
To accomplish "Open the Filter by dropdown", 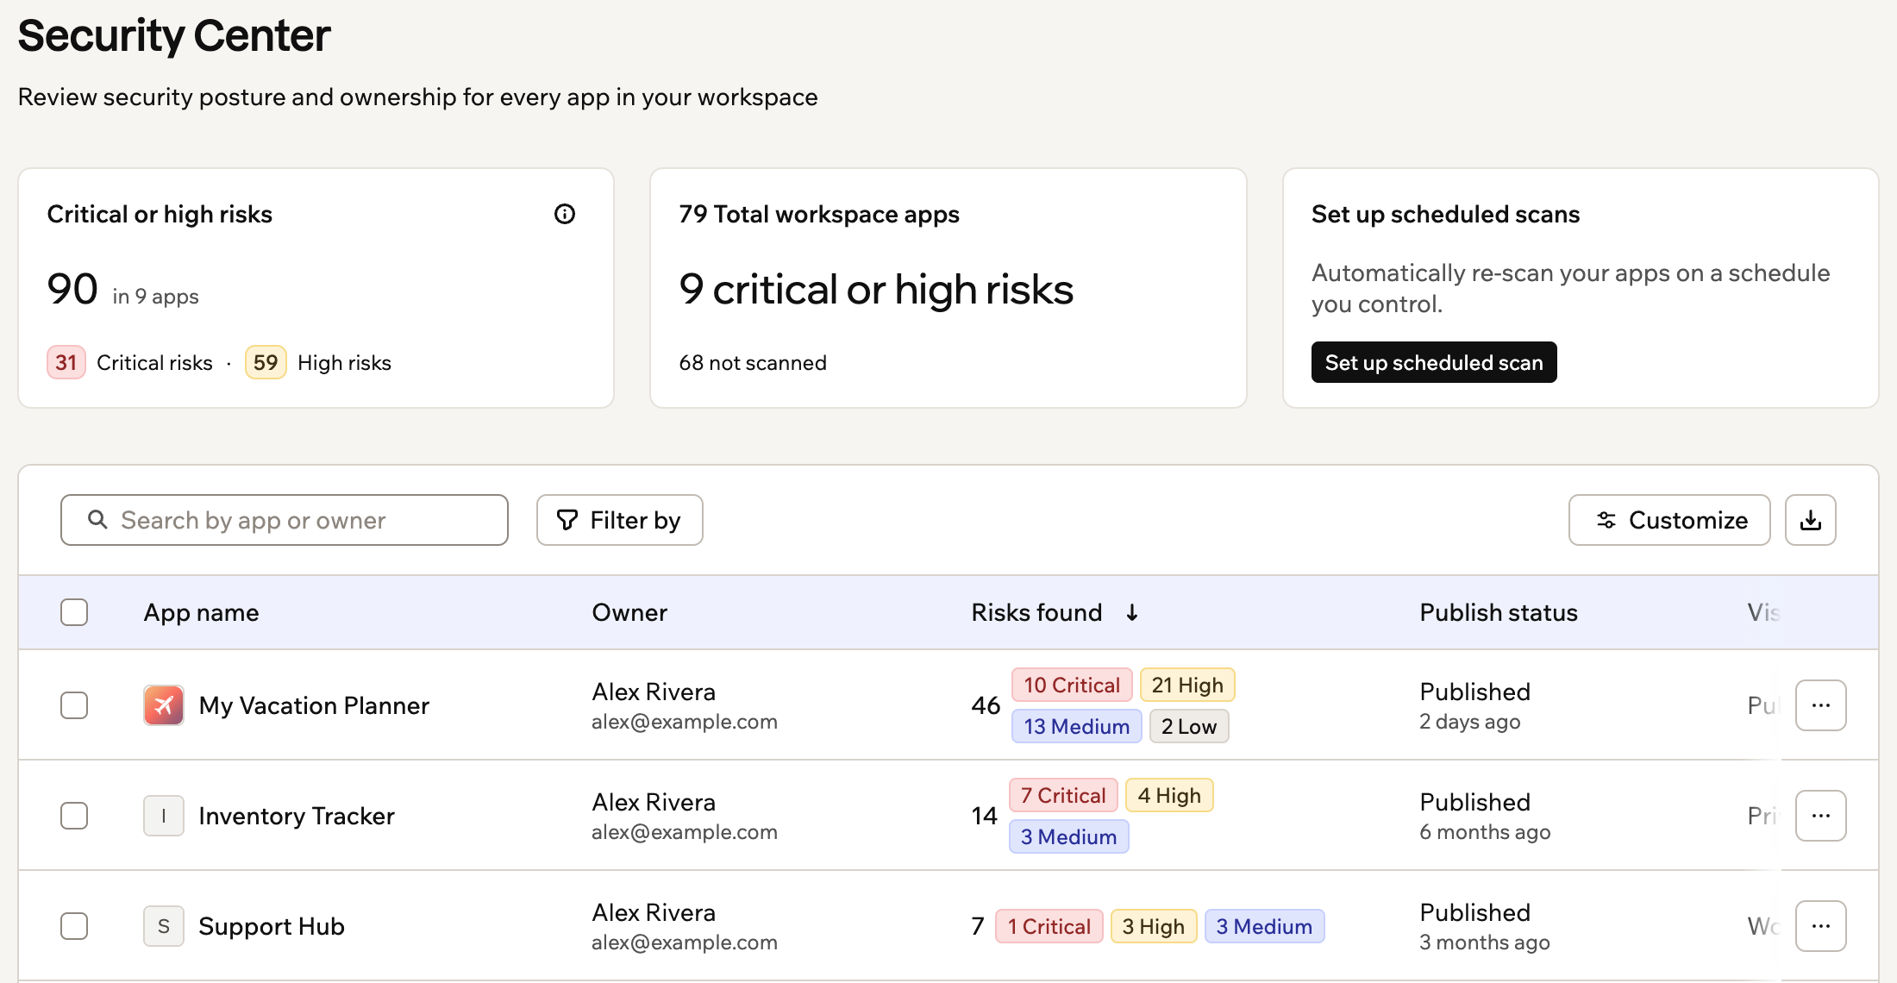I will [619, 520].
